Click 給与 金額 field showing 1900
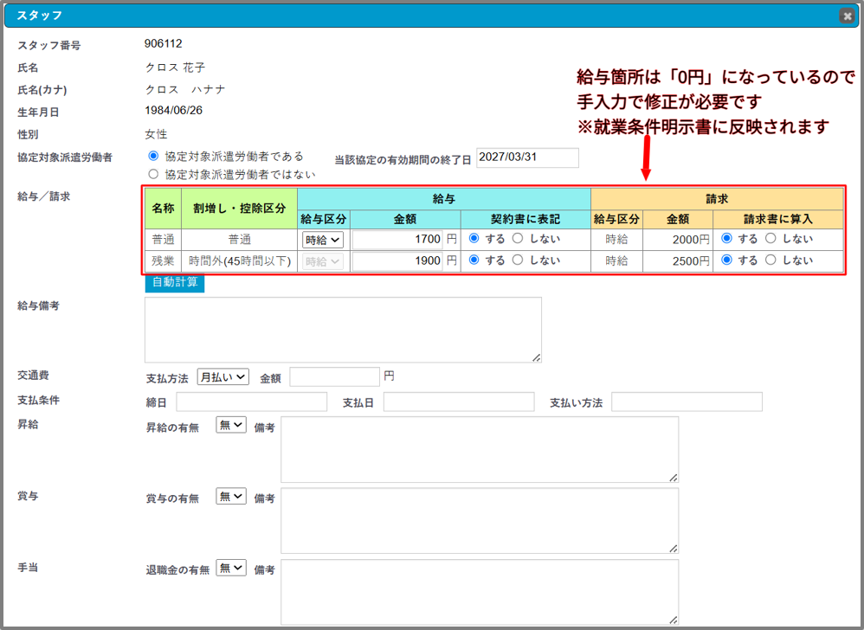This screenshot has height=630, width=864. pos(397,261)
